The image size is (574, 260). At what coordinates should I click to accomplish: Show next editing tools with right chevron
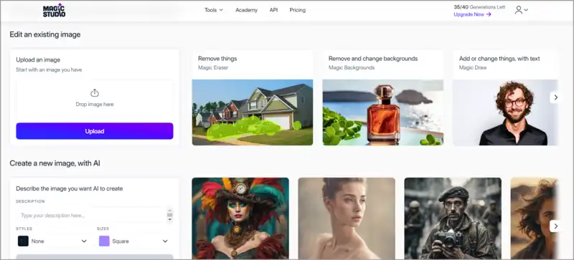[555, 97]
